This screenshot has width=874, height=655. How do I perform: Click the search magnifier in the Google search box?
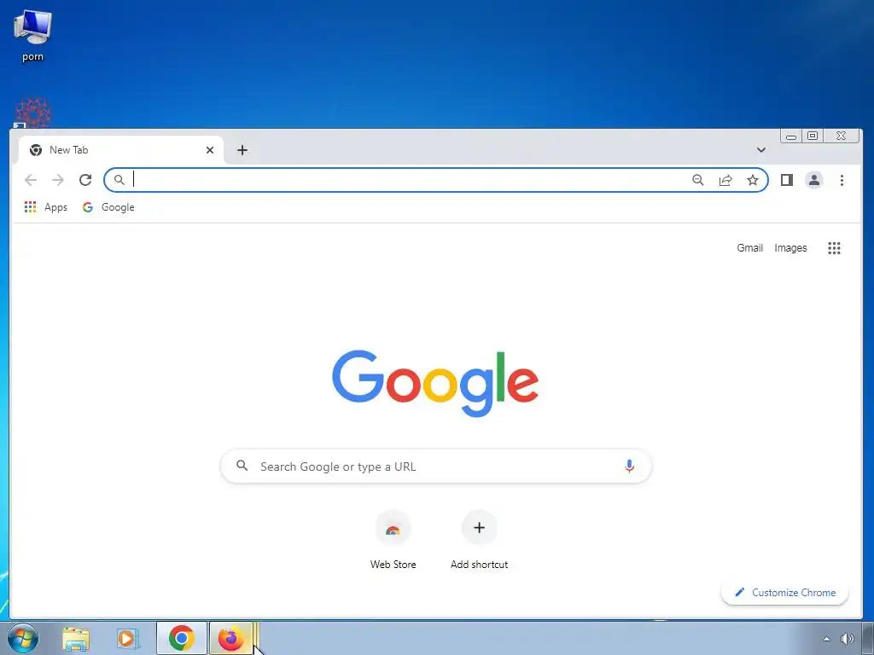[x=242, y=466]
